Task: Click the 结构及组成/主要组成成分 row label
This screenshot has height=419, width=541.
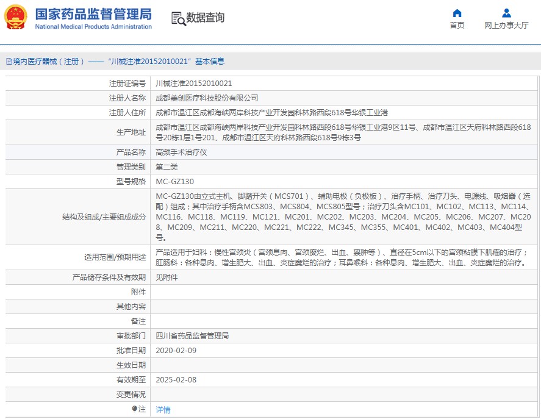Action: [104, 217]
